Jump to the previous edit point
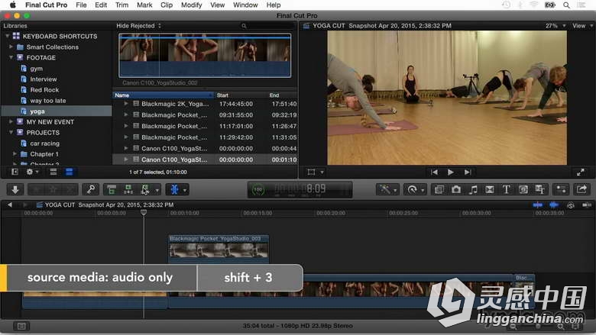Viewport: 596px width, 335px height. point(434,172)
